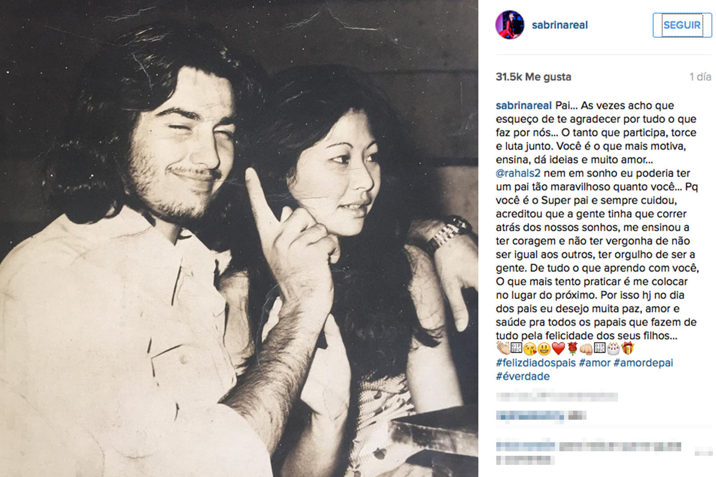
Task: Open sabrinareal profile avatar picture
Action: click(x=510, y=25)
